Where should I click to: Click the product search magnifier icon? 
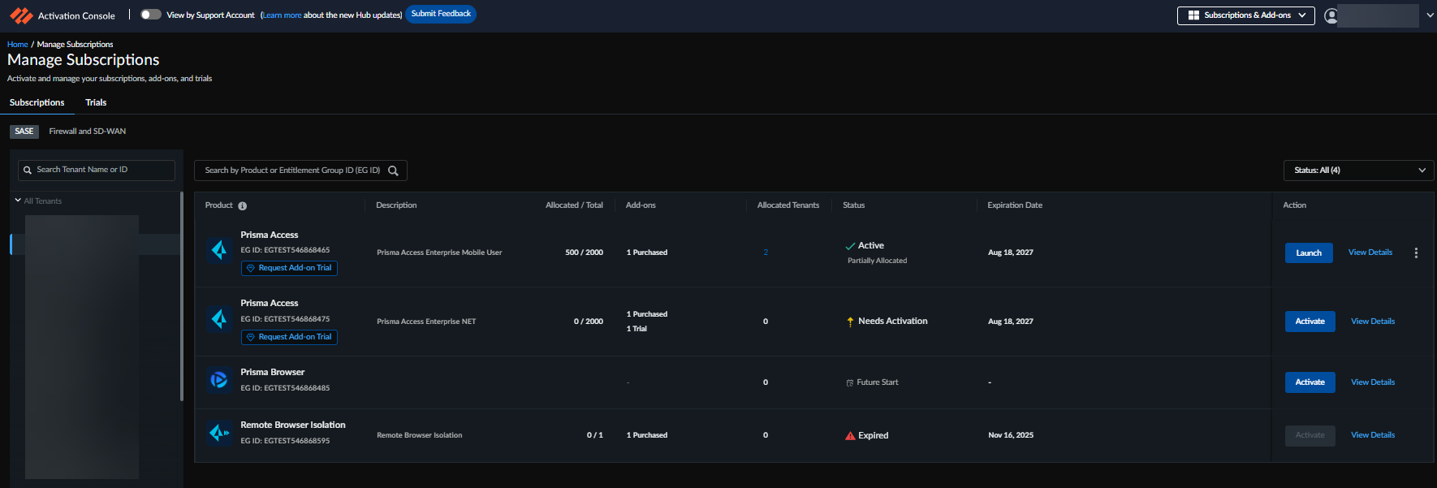click(393, 171)
